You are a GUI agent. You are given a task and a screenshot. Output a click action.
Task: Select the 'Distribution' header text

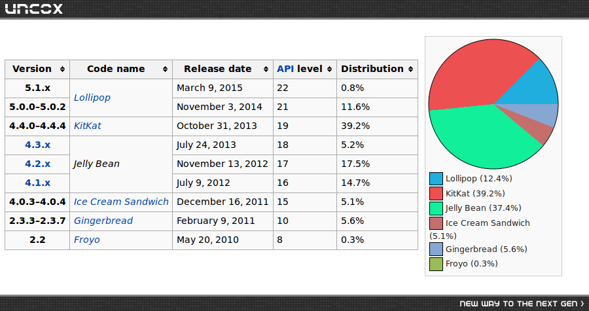[x=372, y=69]
